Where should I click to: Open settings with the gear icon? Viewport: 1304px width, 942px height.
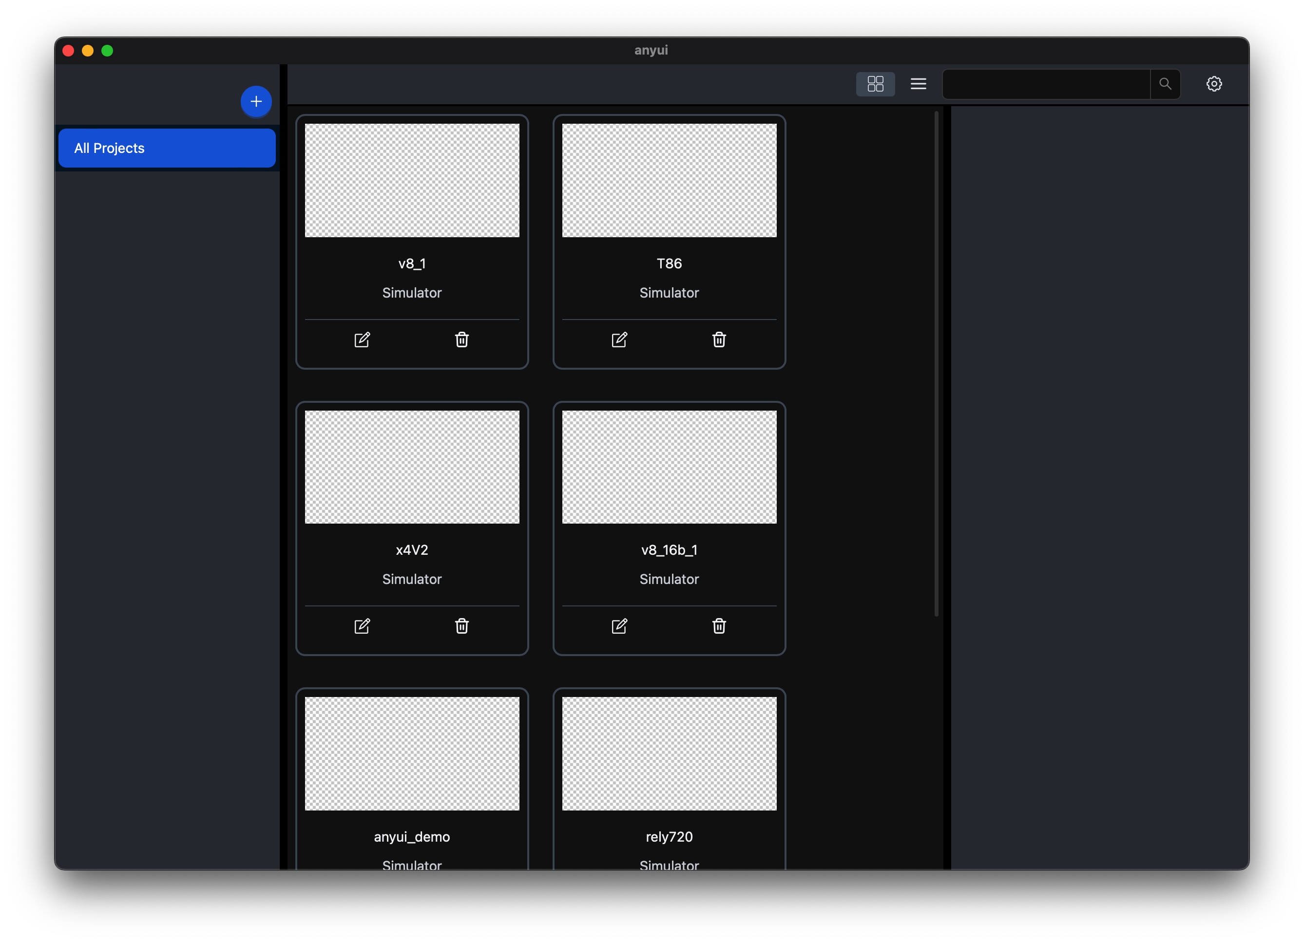(x=1214, y=84)
